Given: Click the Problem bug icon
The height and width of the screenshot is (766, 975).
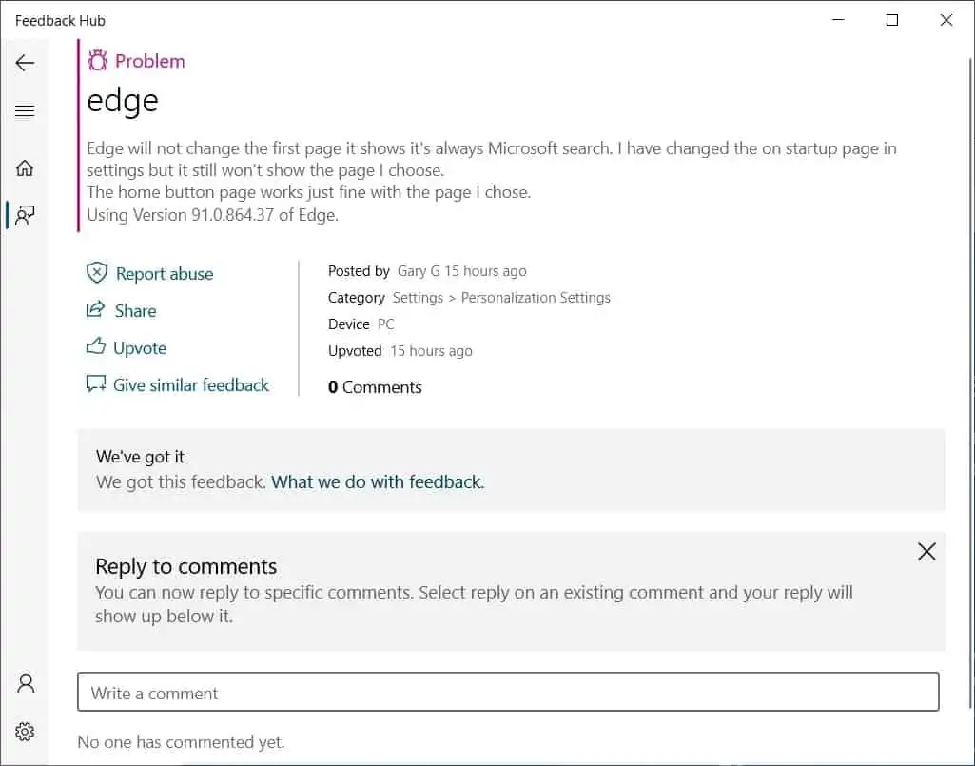Looking at the screenshot, I should [x=97, y=61].
